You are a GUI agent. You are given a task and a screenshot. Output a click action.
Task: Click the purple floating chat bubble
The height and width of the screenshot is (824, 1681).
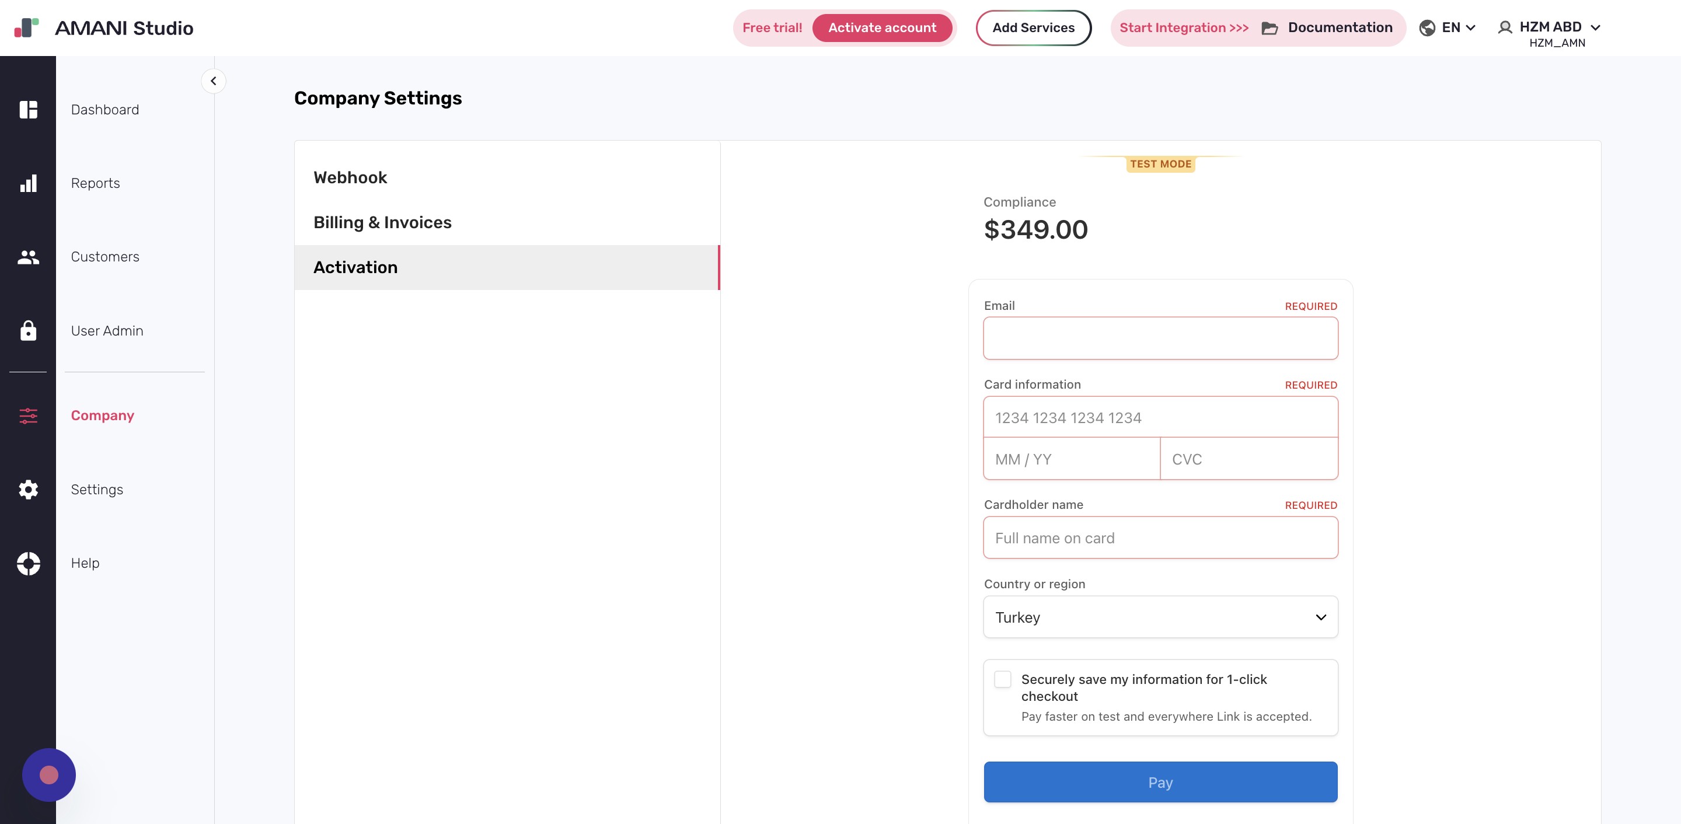49,774
